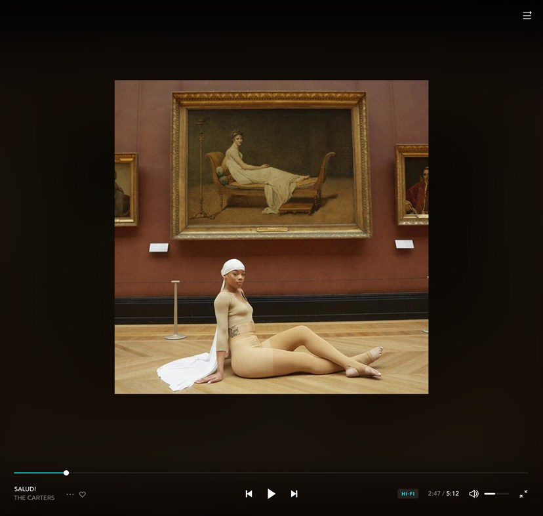Image resolution: width=543 pixels, height=516 pixels.
Task: Select the HI-FI quality badge
Action: tap(408, 494)
